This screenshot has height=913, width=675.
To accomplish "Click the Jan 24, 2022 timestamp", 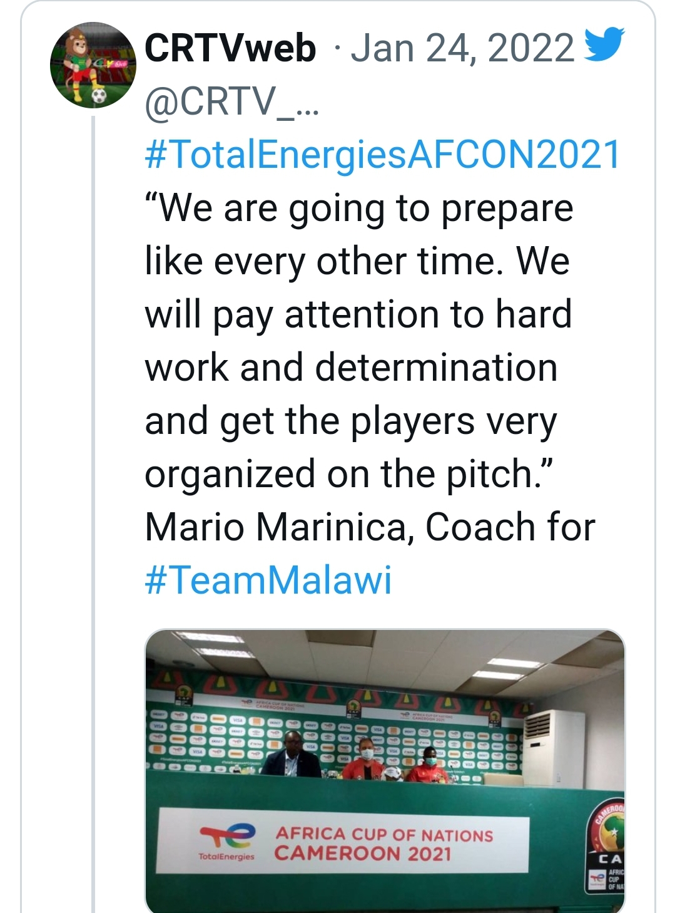I will (462, 49).
